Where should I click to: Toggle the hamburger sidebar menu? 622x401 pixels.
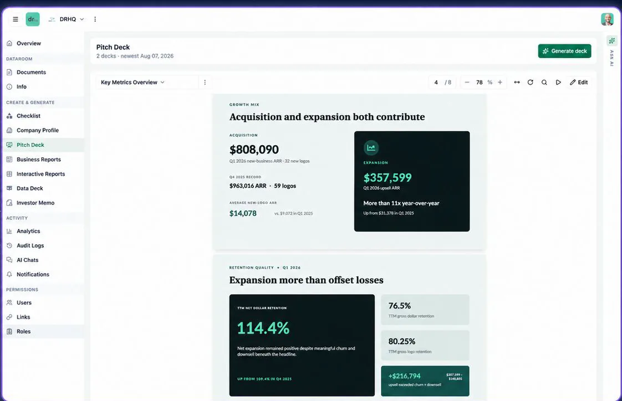point(16,19)
